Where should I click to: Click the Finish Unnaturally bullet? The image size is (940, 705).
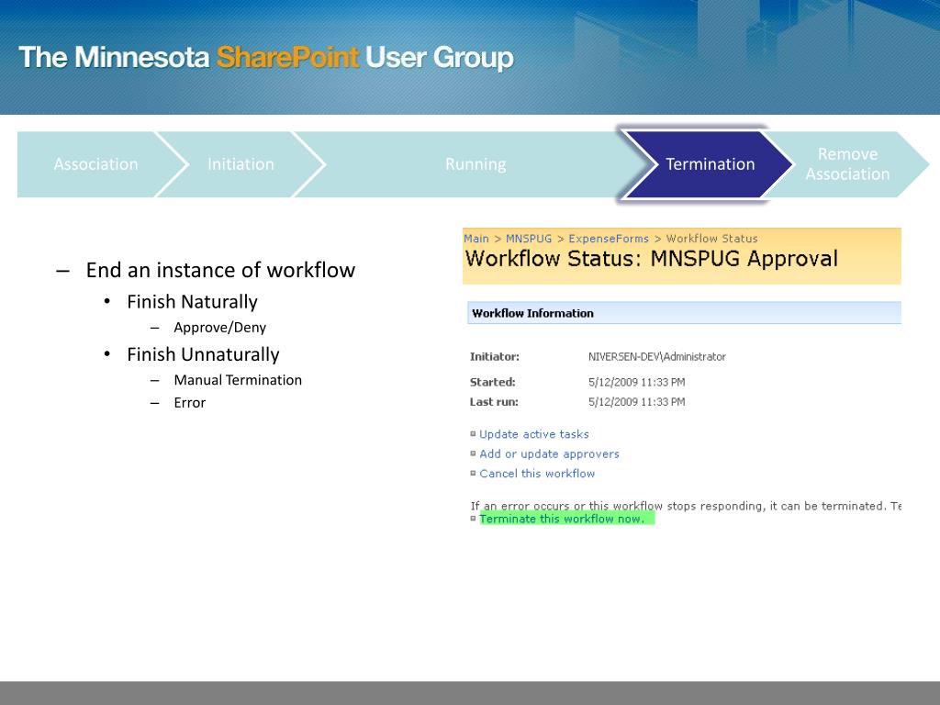[203, 354]
